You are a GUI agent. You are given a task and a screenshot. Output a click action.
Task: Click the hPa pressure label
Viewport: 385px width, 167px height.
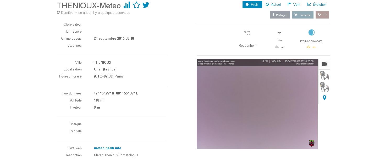point(279,40)
